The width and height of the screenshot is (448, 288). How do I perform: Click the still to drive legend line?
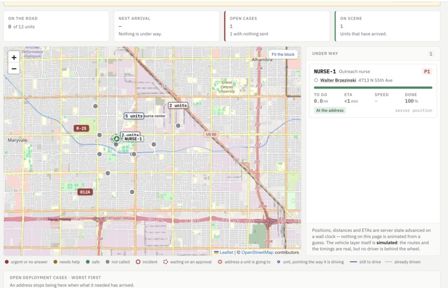354,262
